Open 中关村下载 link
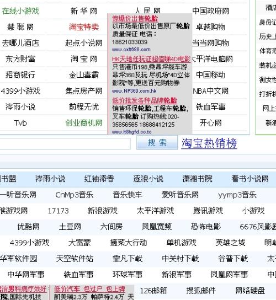This screenshot has width=276, height=300. 181,259
